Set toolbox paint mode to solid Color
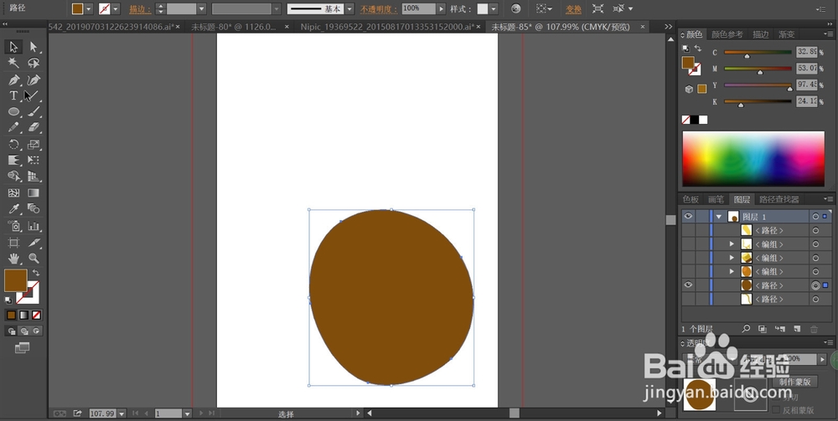This screenshot has height=421, width=838. pyautogui.click(x=11, y=316)
